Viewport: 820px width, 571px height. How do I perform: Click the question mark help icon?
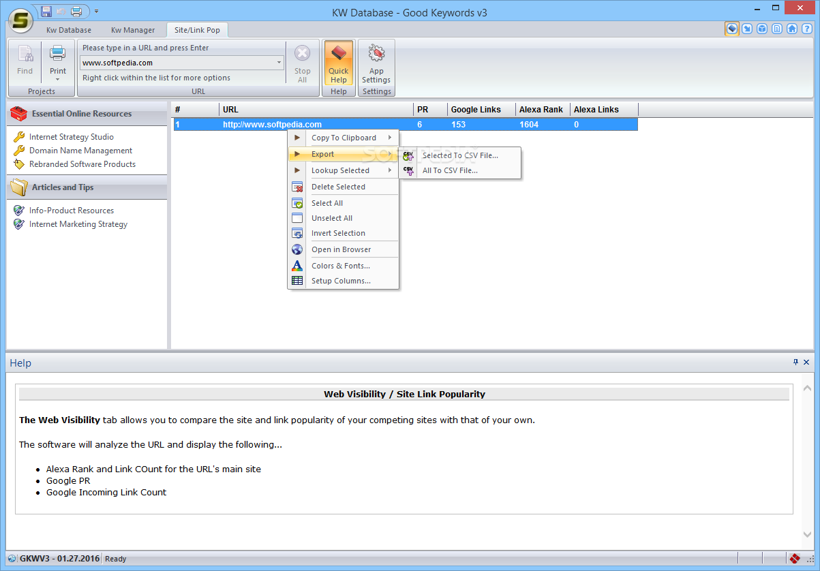[807, 29]
